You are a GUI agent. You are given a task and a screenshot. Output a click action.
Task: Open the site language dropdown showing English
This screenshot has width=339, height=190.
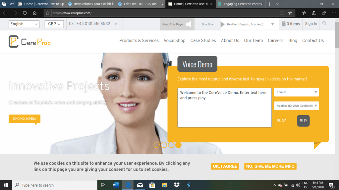25,24
